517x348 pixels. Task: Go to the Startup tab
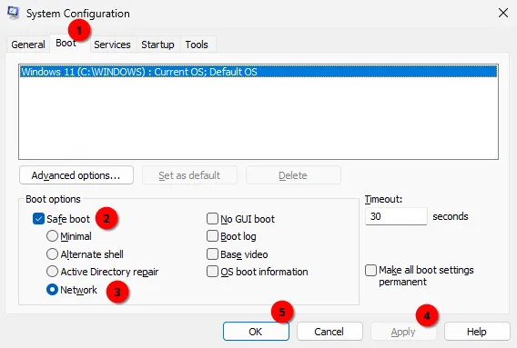(x=157, y=45)
